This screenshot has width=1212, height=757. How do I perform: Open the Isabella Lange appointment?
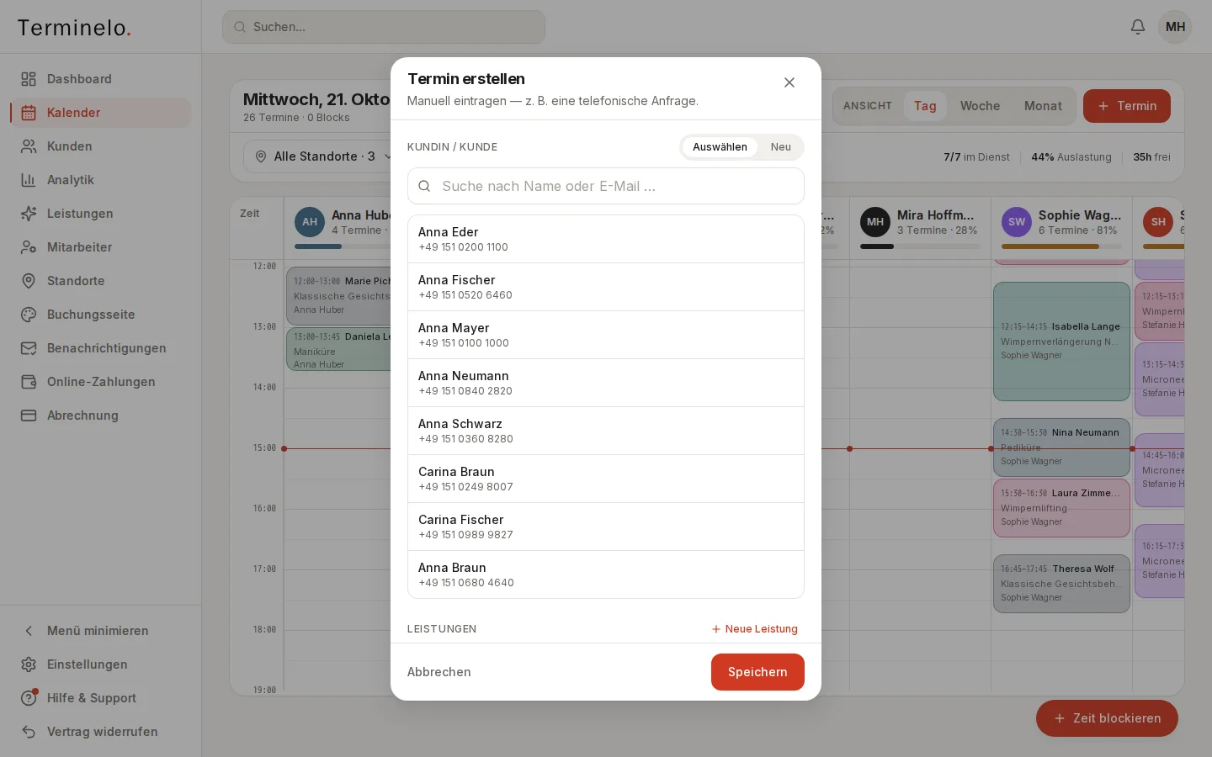[x=1061, y=341]
